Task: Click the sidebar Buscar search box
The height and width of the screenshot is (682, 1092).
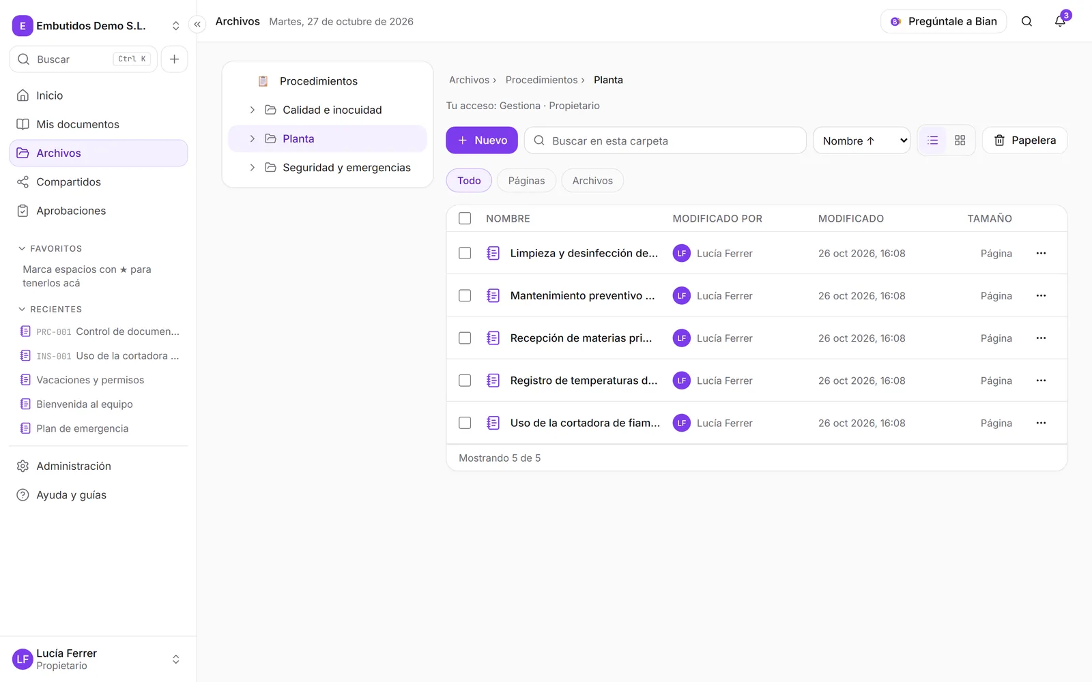Action: click(x=83, y=59)
